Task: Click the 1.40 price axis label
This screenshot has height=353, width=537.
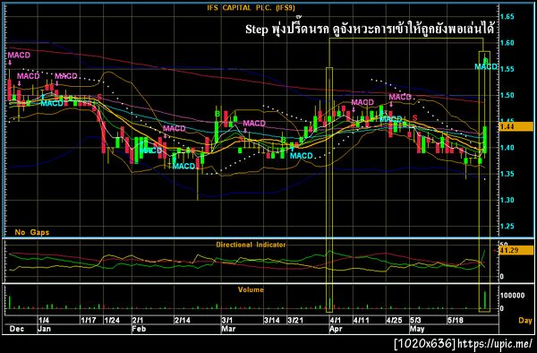Action: [507, 148]
